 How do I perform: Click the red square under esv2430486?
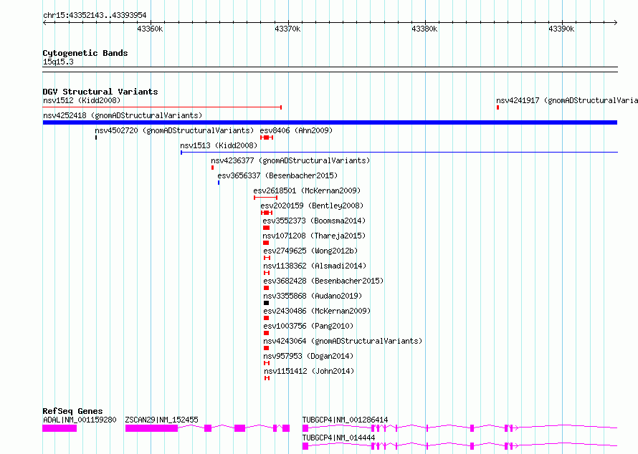pyautogui.click(x=266, y=318)
